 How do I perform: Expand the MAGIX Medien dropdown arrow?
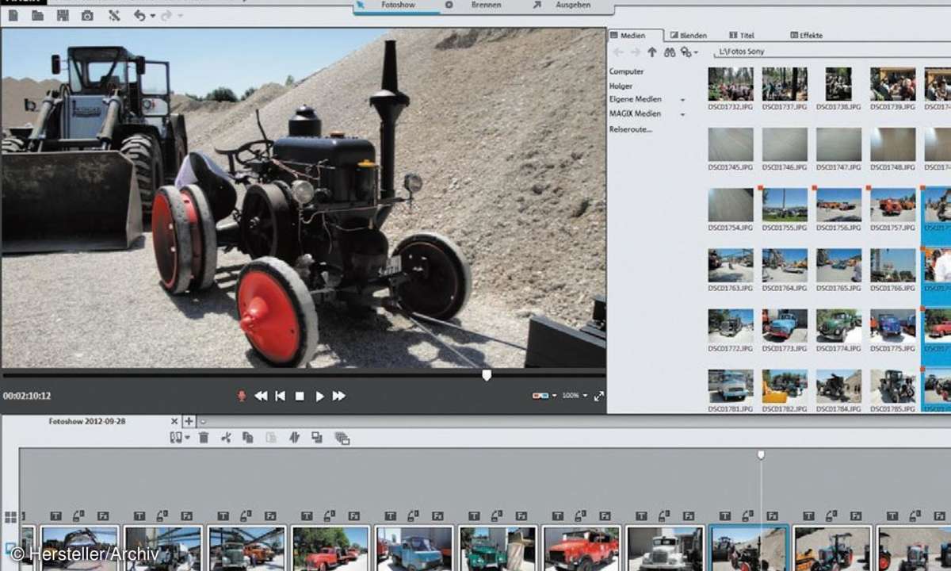pyautogui.click(x=682, y=114)
